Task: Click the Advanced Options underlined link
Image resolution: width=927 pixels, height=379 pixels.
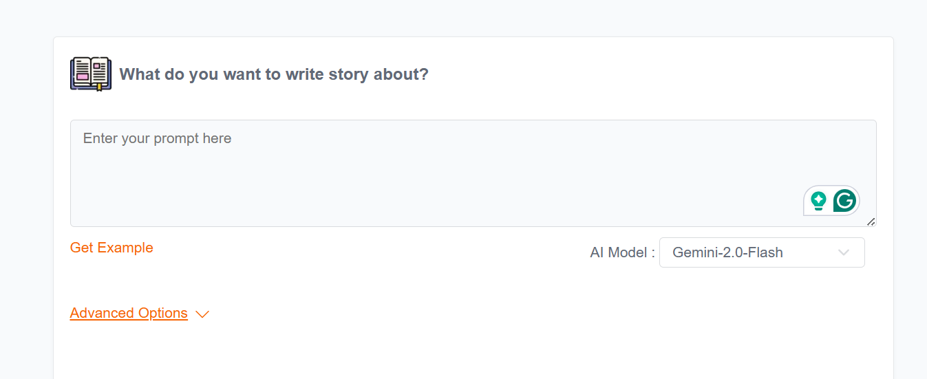Action: pos(129,313)
